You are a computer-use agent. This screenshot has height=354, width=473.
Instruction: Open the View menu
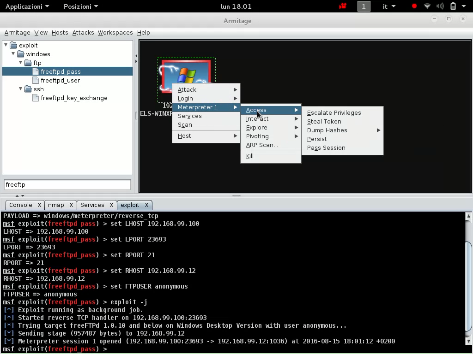pos(41,33)
